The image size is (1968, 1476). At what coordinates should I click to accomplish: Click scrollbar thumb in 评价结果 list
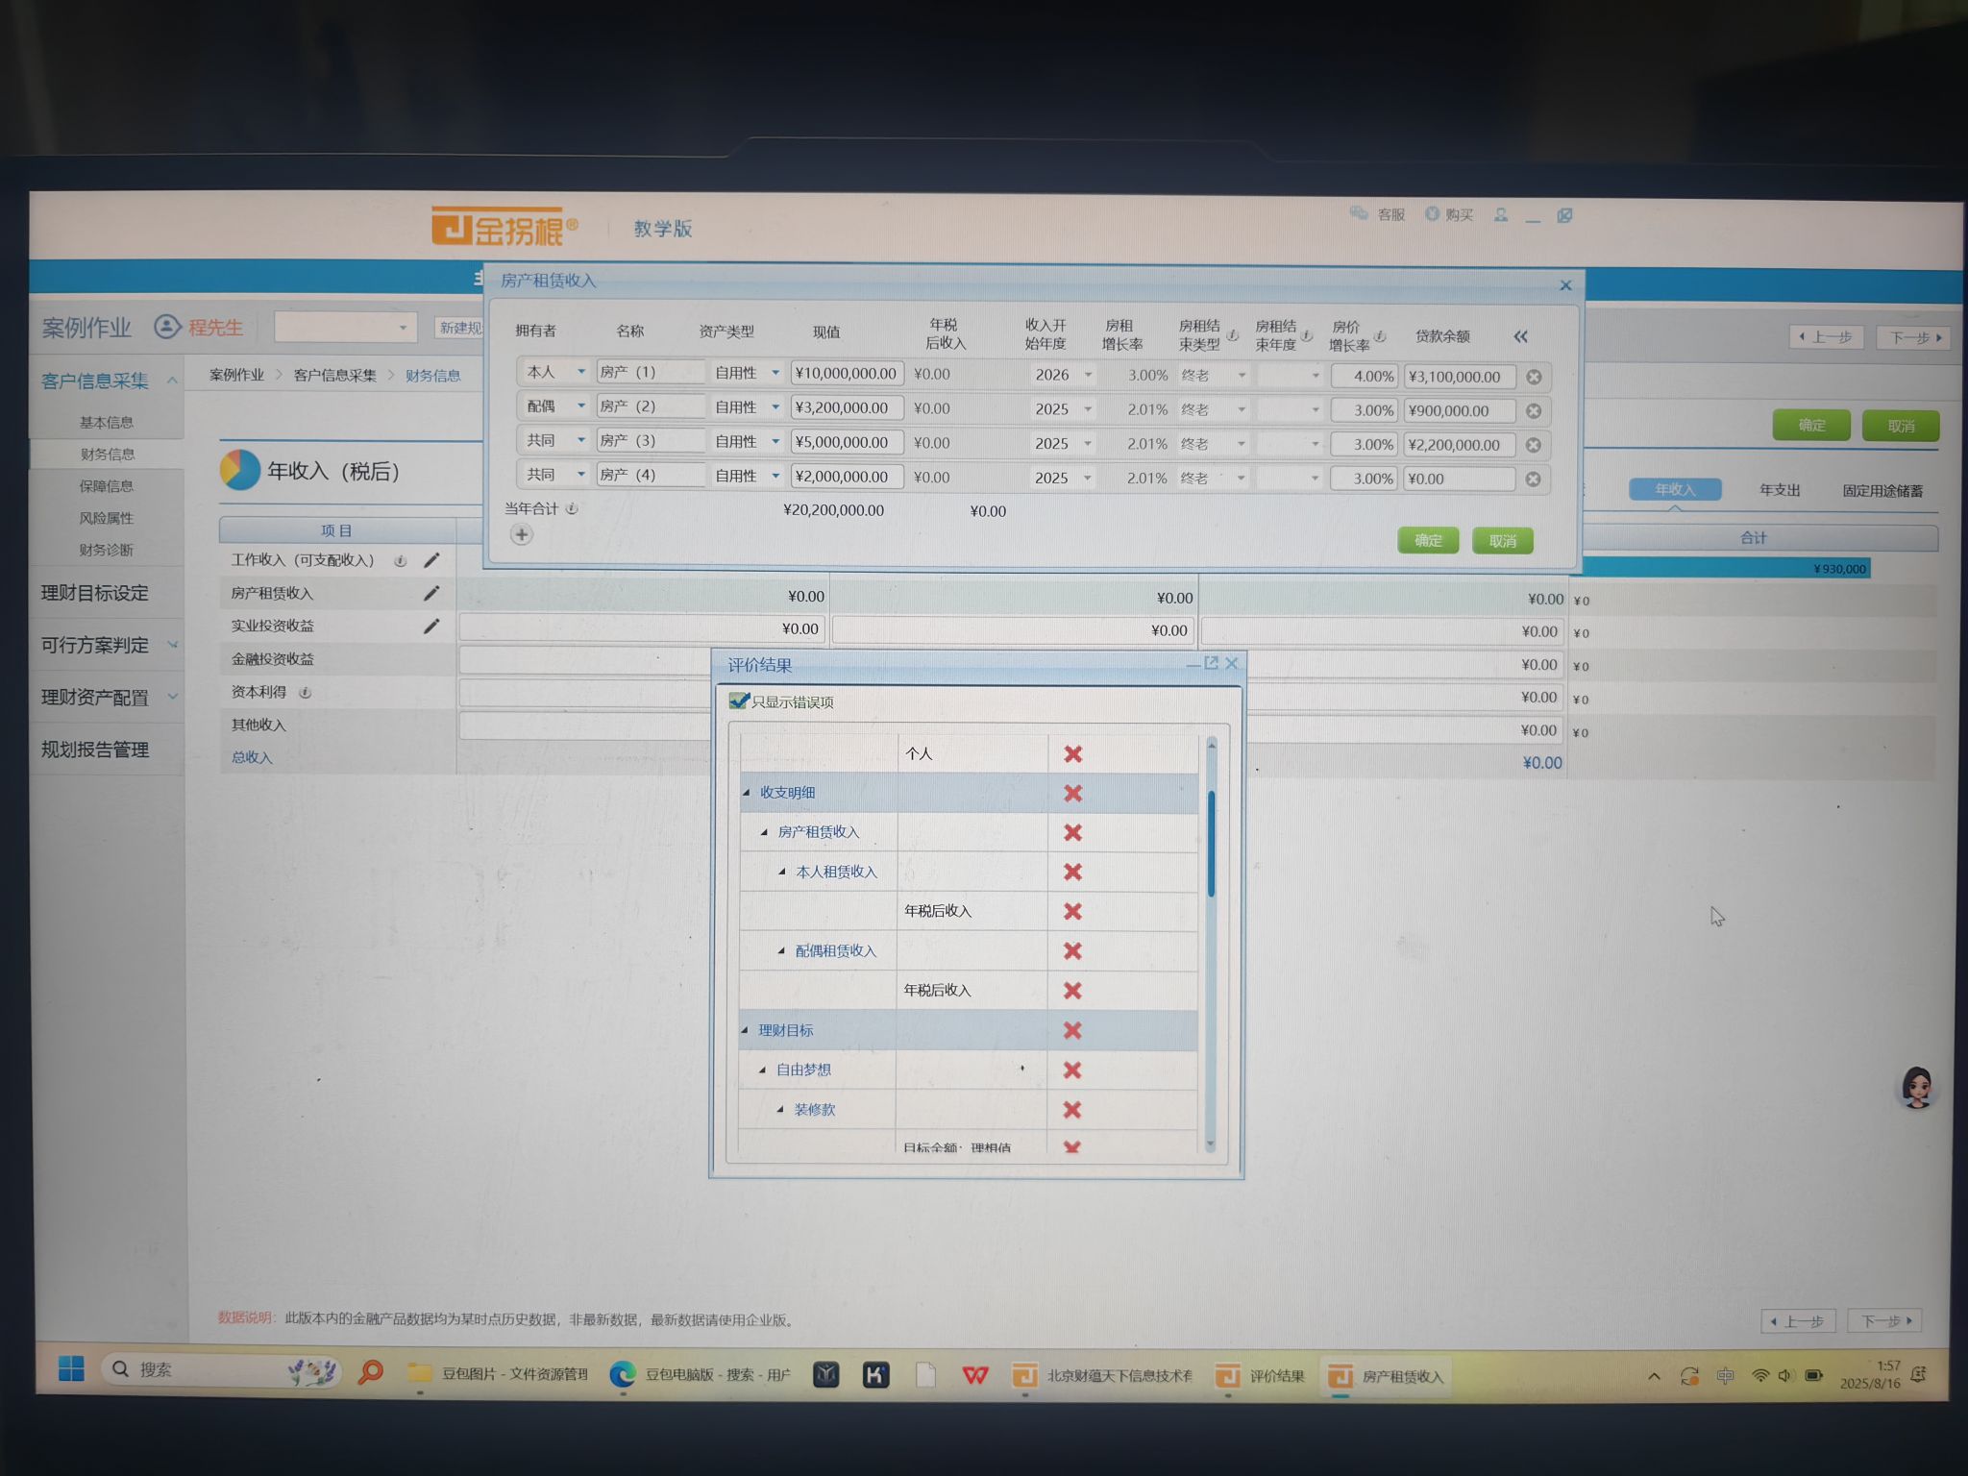click(1211, 843)
